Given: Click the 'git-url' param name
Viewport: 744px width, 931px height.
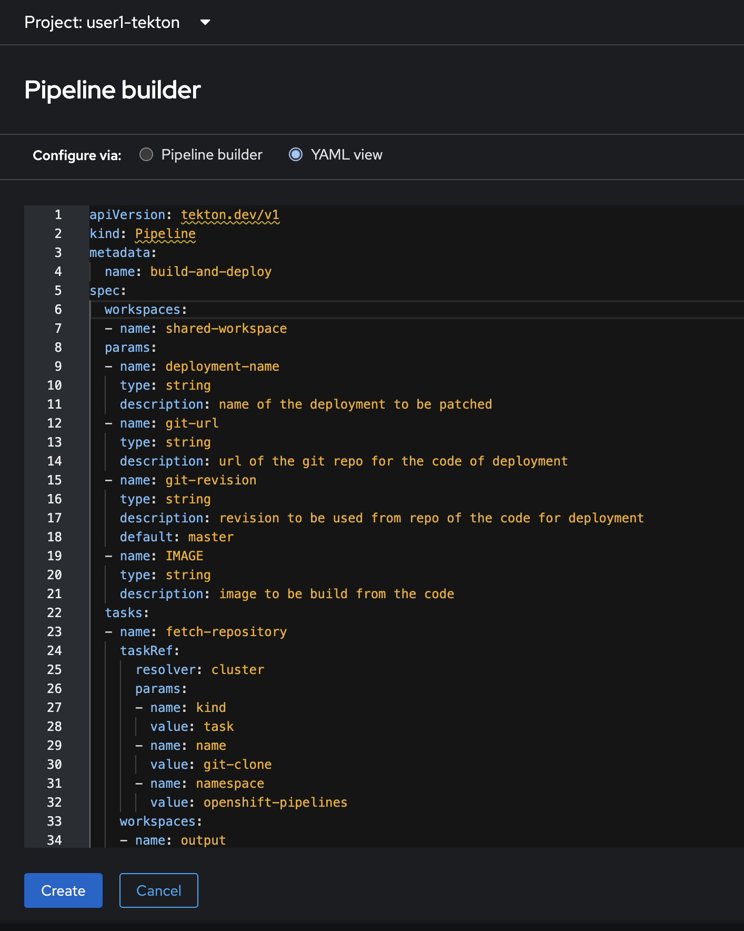Looking at the screenshot, I should 192,423.
